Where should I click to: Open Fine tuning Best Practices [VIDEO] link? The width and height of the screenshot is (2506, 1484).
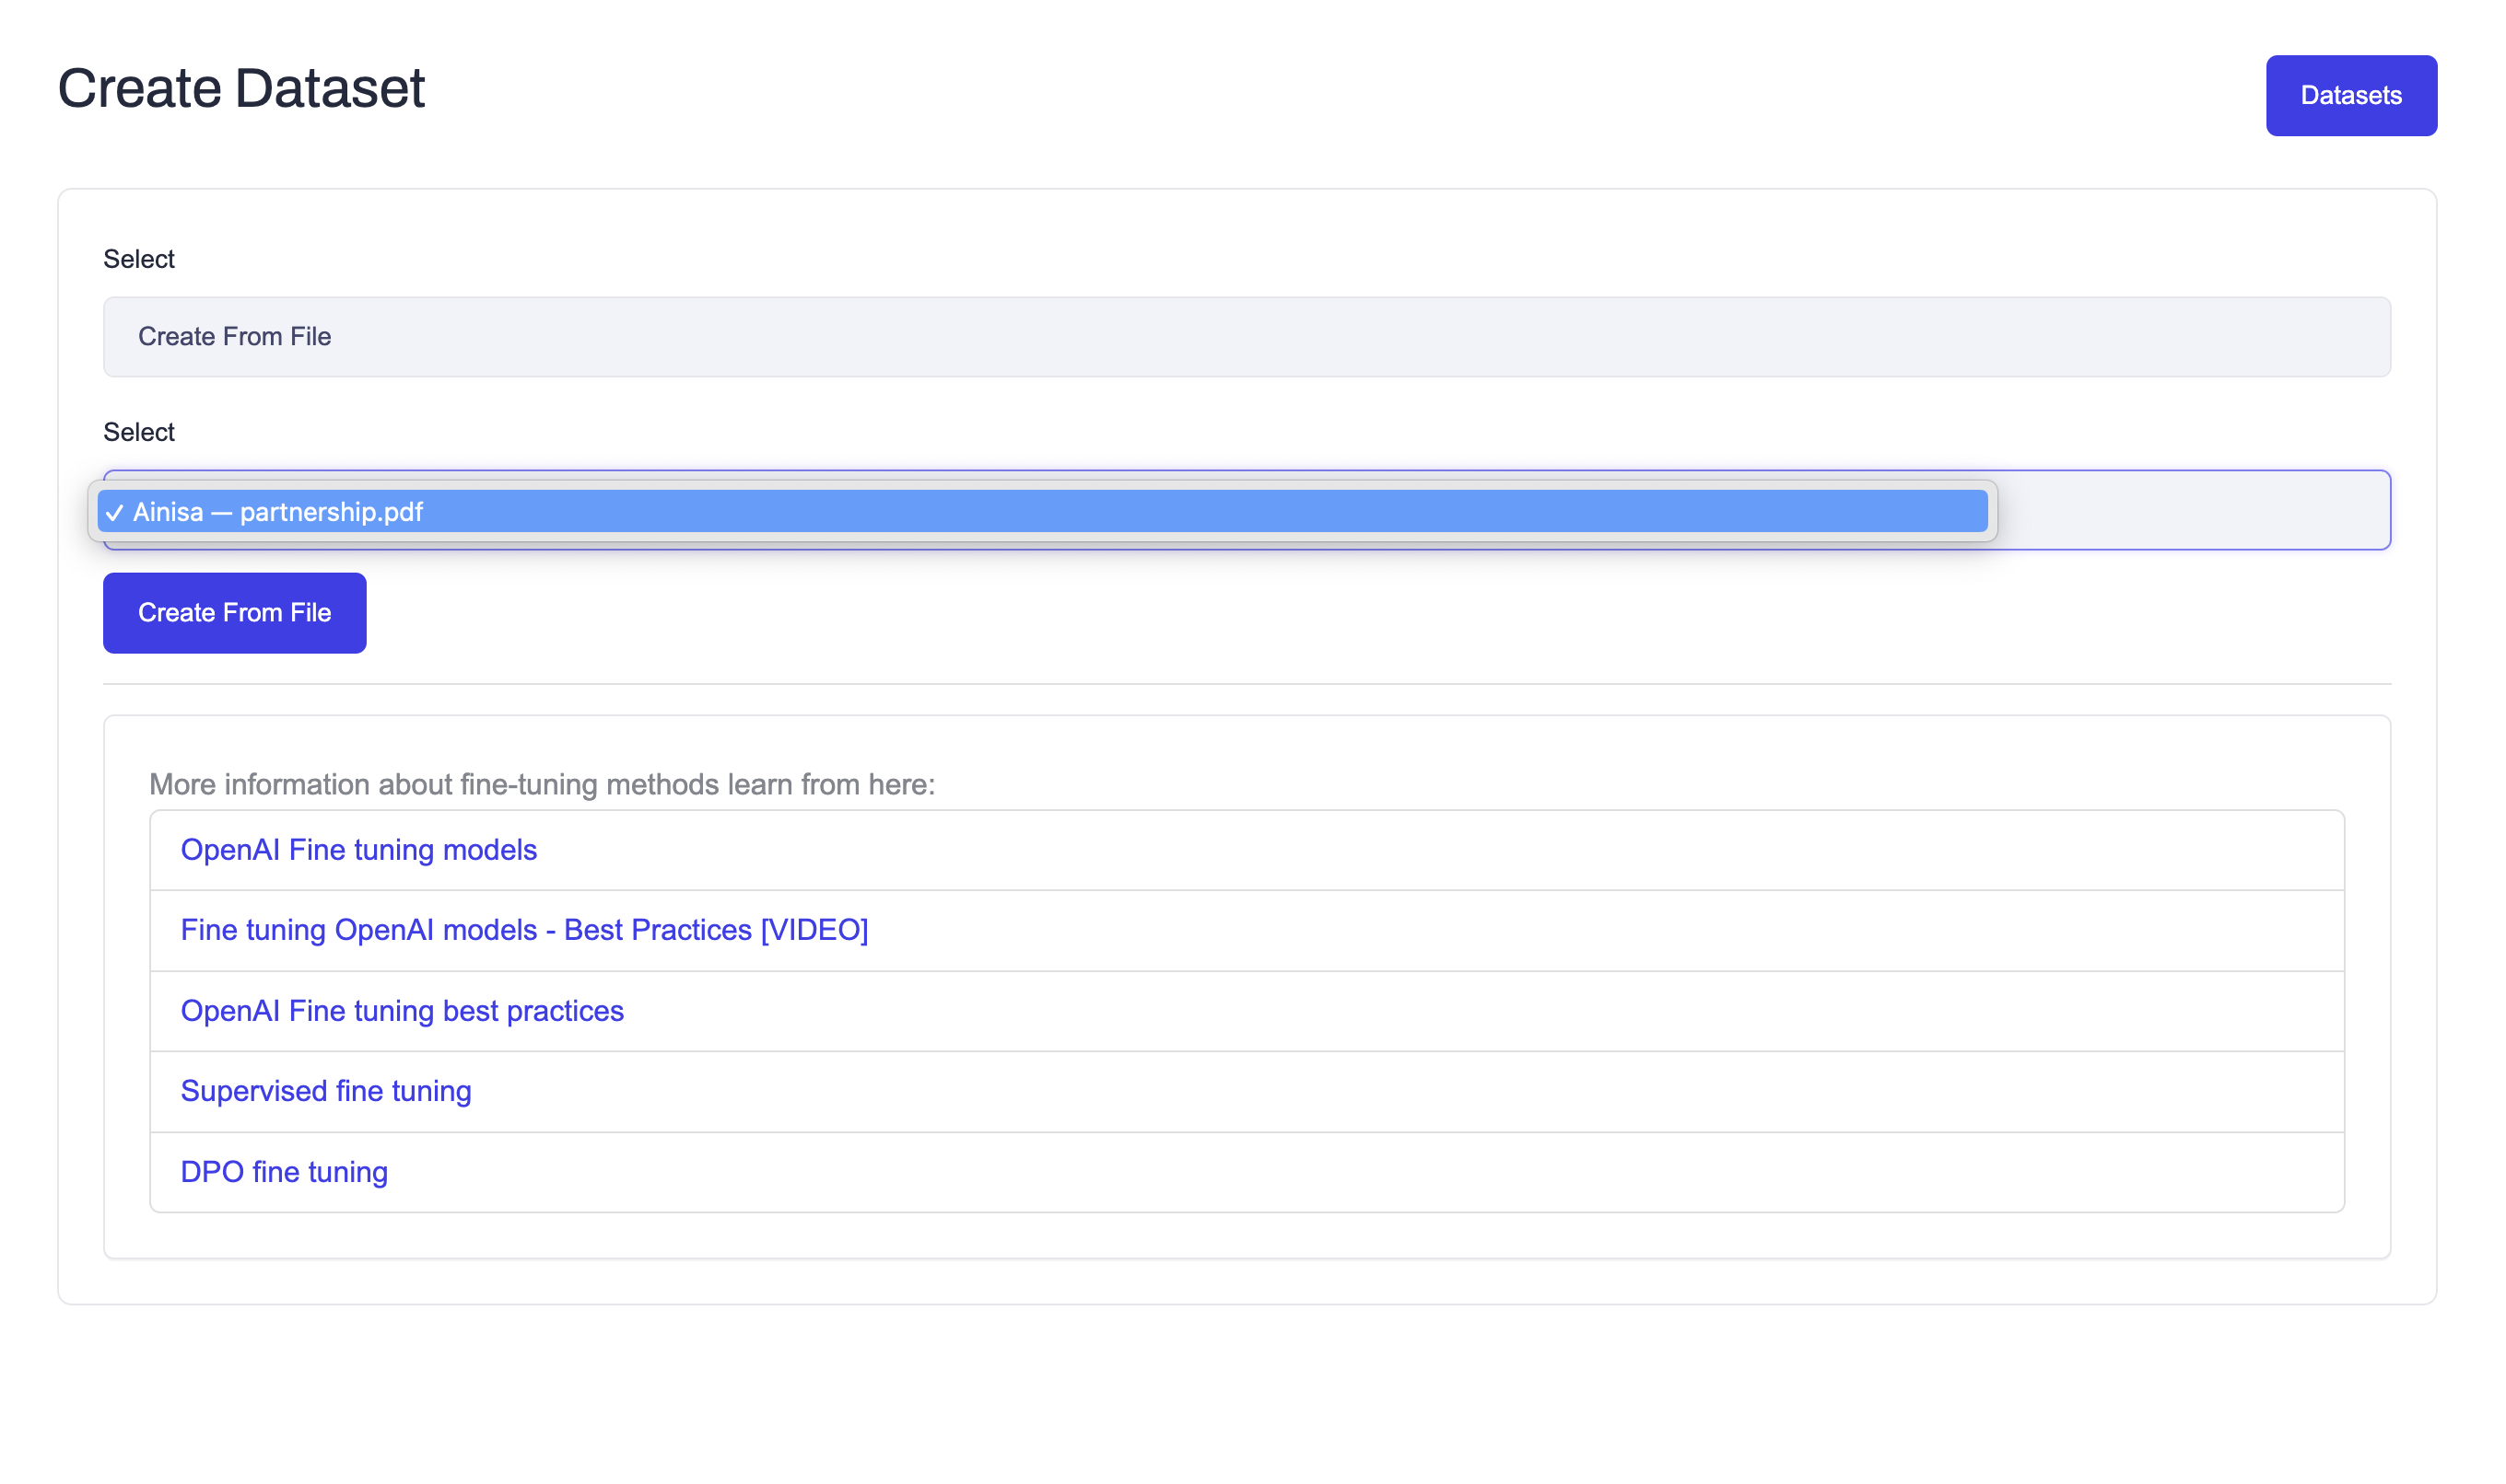523,930
